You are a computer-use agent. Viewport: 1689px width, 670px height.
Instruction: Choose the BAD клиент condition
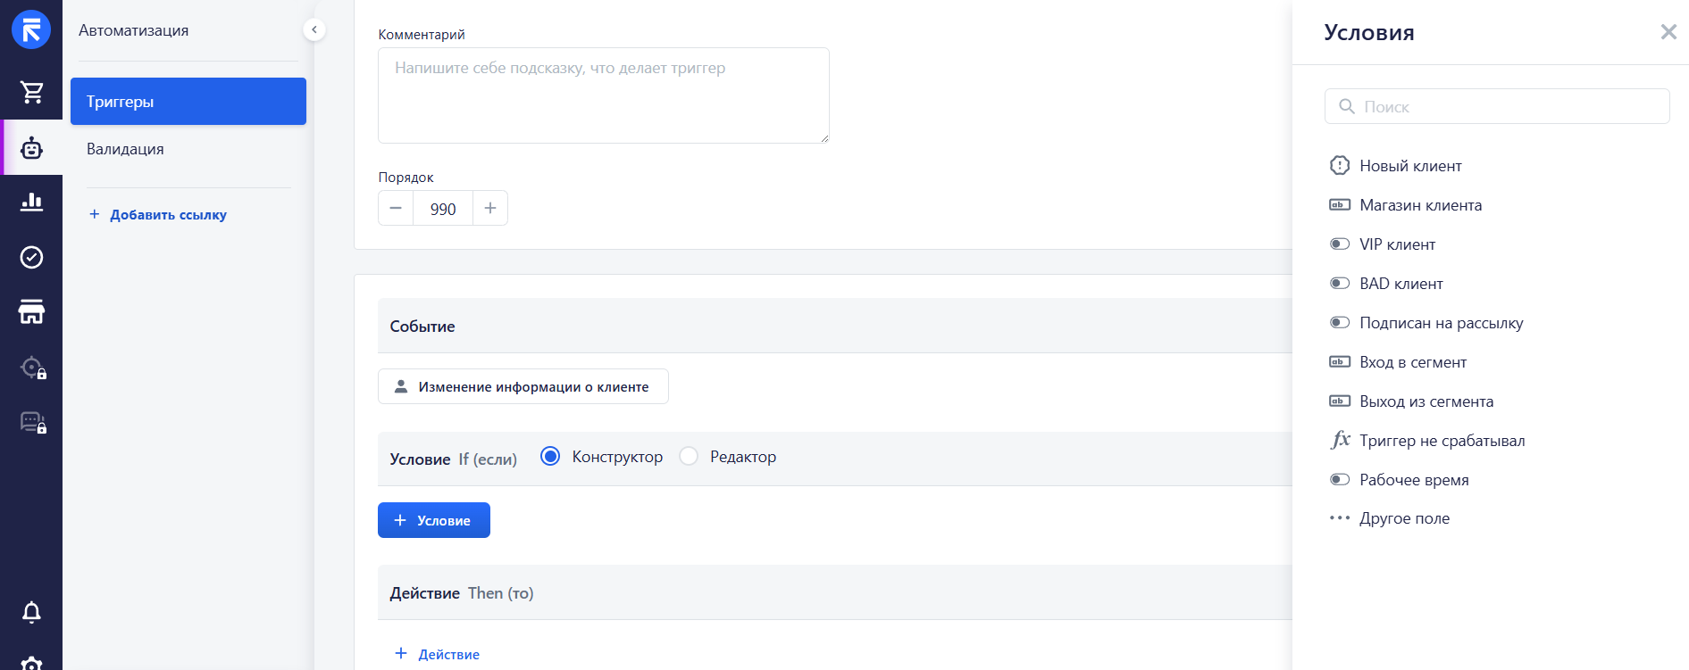tap(1386, 284)
